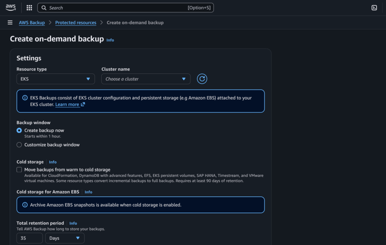Open the Resource type dropdown showing EKS
This screenshot has width=386, height=245.
55,79
